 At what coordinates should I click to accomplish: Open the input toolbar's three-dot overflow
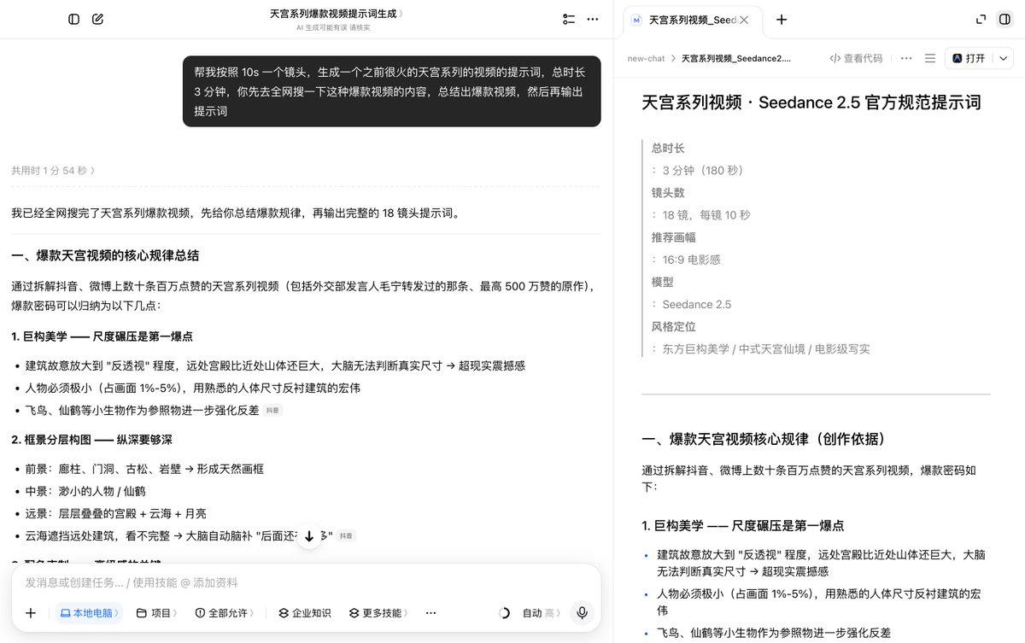430,613
